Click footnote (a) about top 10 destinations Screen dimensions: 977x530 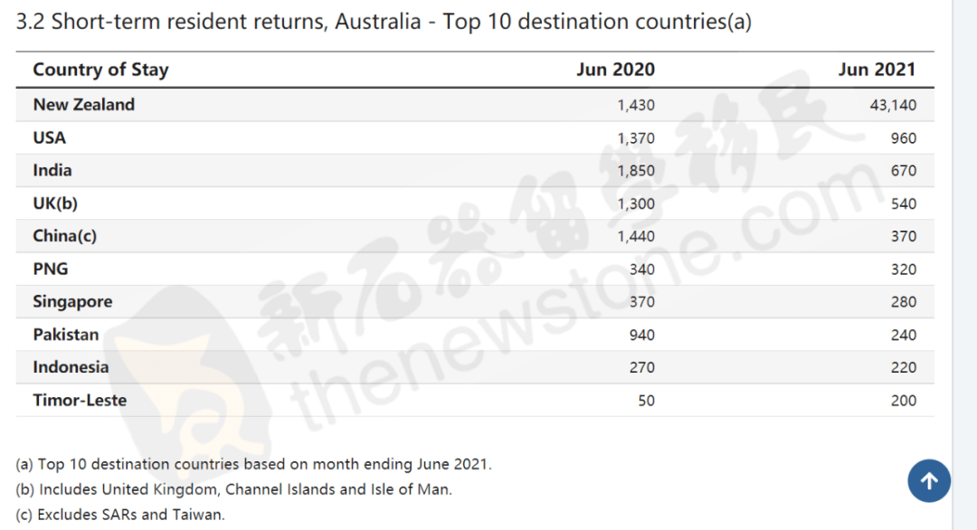coord(253,464)
